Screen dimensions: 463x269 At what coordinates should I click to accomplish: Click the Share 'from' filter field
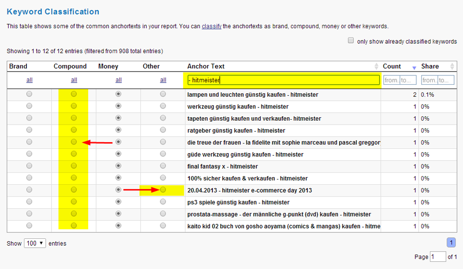click(x=429, y=80)
